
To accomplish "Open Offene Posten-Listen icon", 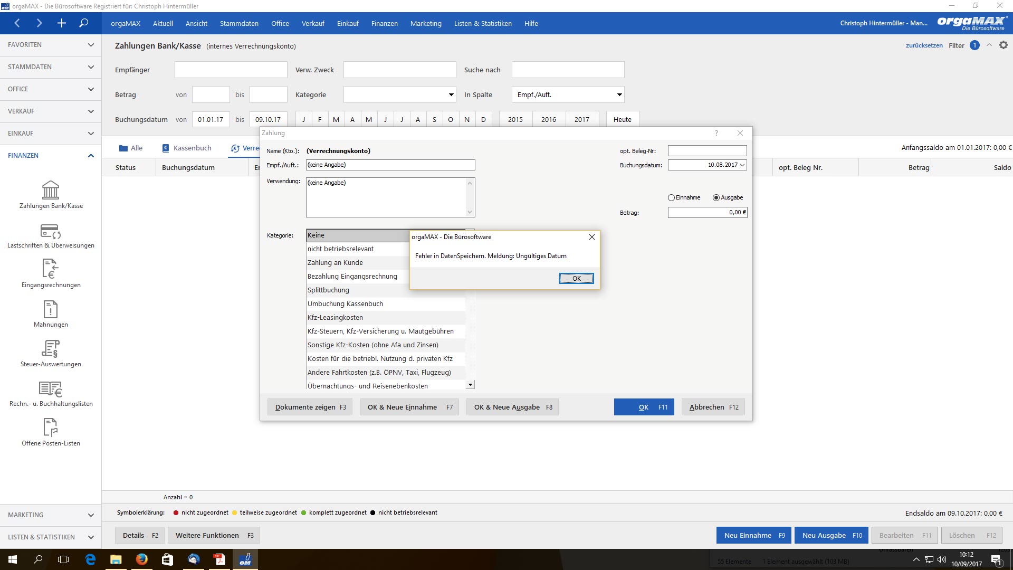I will (x=51, y=432).
